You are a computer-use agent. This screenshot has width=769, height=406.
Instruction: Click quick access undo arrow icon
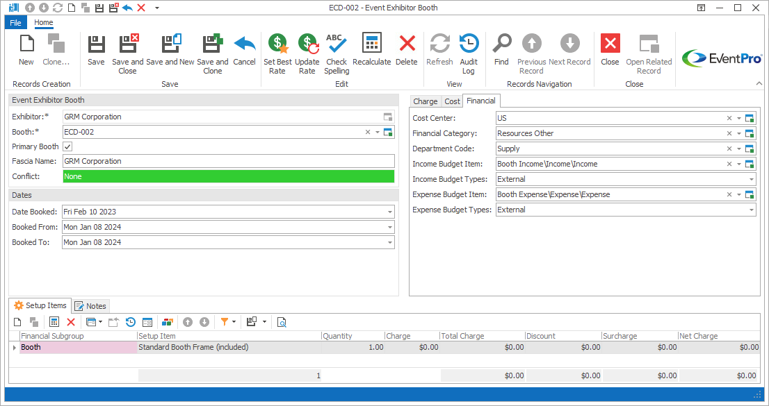coord(127,8)
